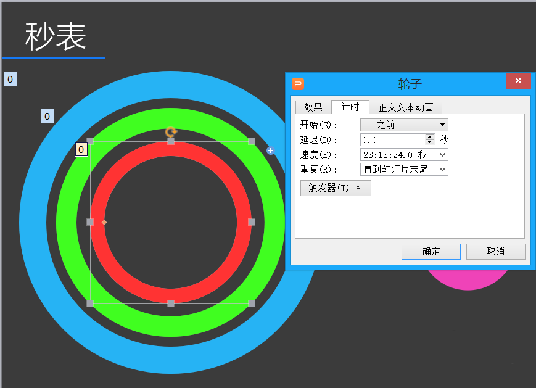Click the 延迟 input field with 0.0
Screen dimensions: 536x388
pos(393,140)
